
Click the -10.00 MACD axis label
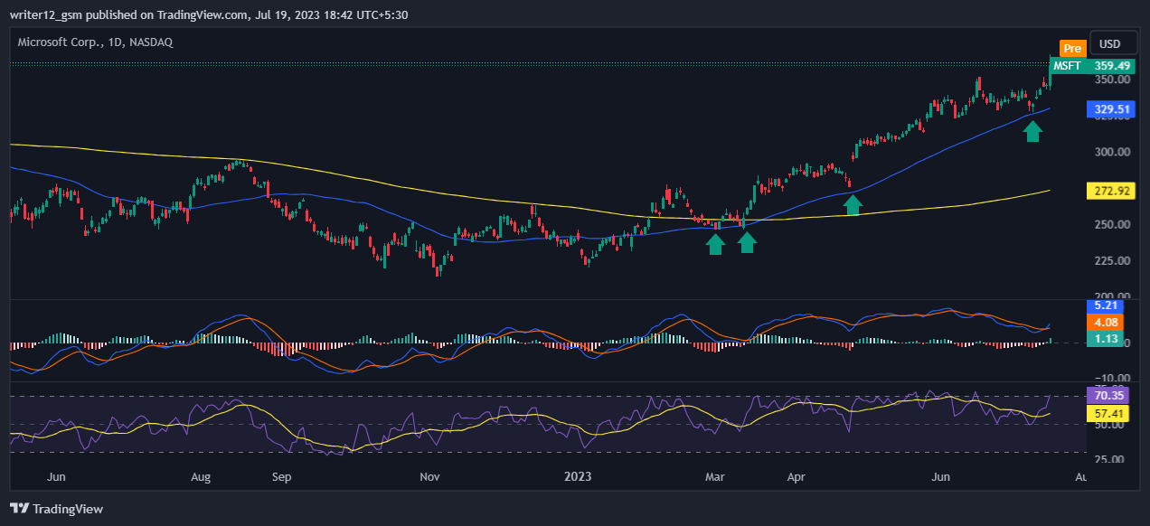tap(1110, 378)
